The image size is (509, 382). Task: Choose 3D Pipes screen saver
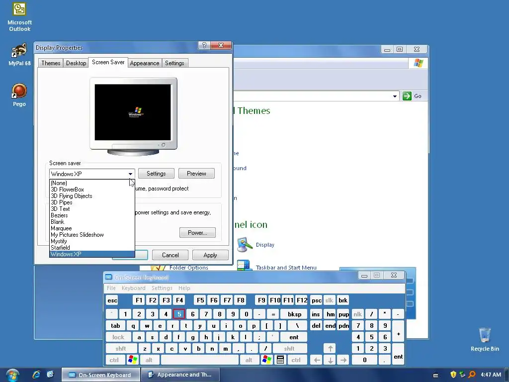(x=92, y=202)
